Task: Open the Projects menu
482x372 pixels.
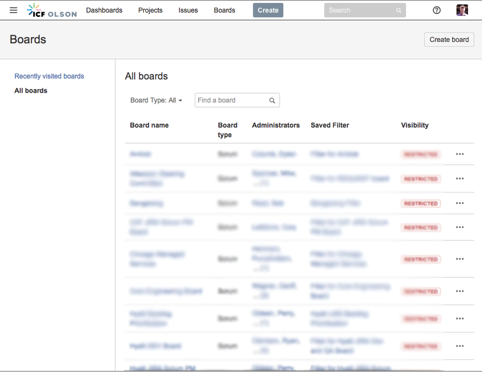Action: point(151,10)
